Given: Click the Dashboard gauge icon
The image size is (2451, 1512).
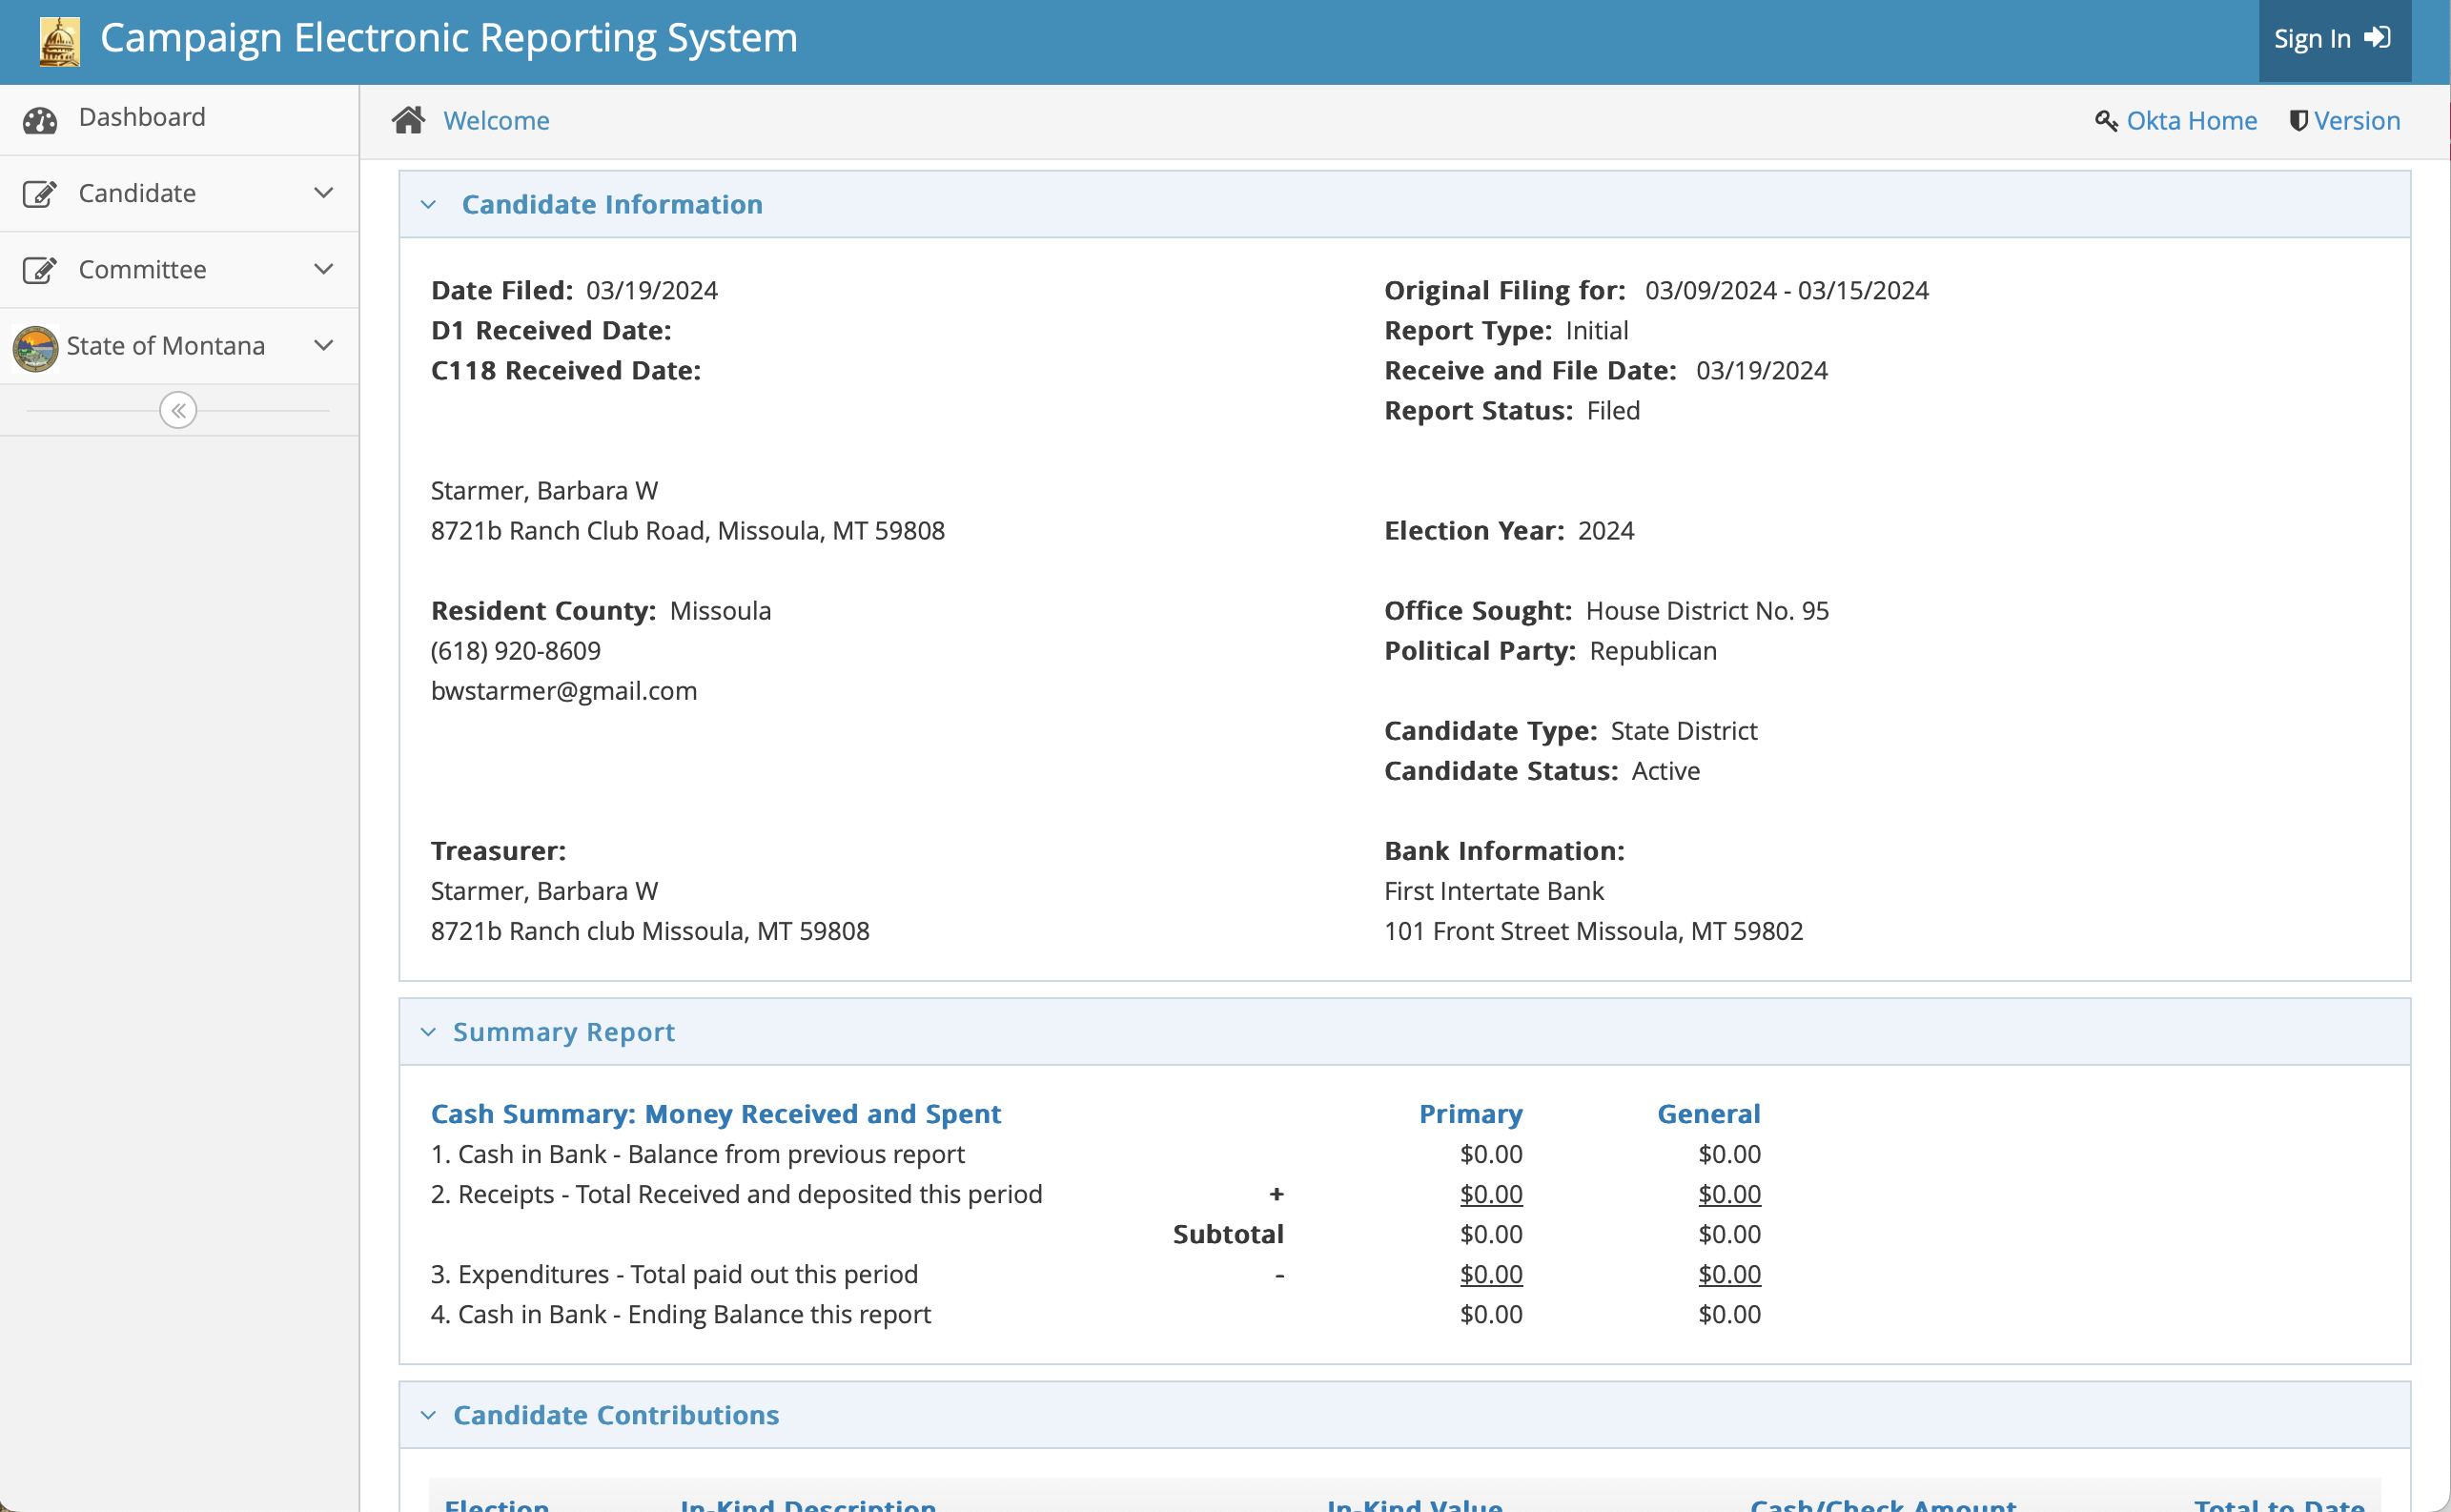Looking at the screenshot, I should tap(40, 119).
